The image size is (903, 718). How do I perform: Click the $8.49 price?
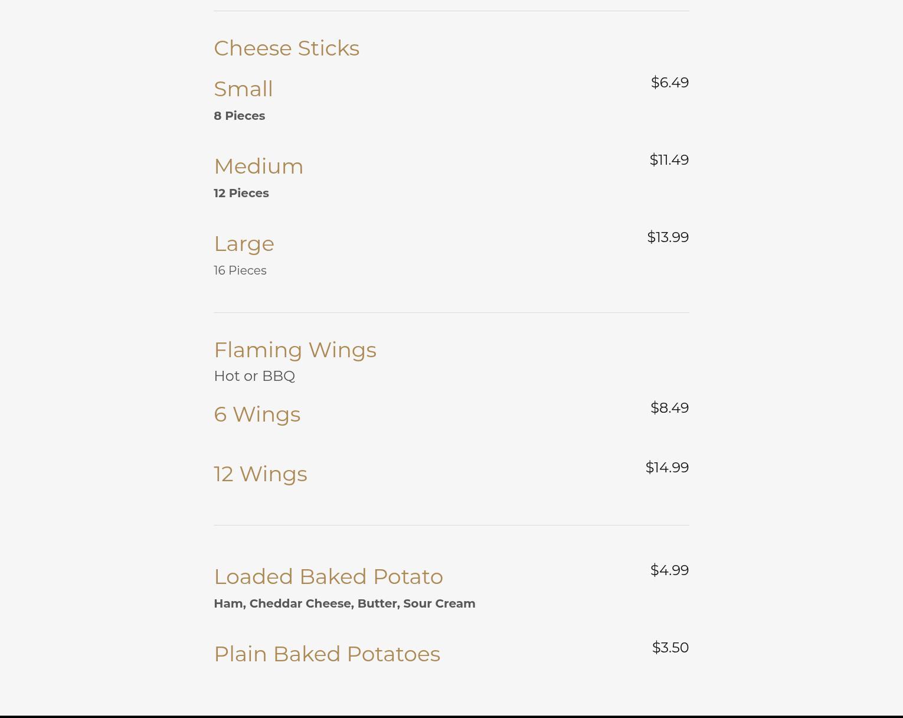click(669, 408)
